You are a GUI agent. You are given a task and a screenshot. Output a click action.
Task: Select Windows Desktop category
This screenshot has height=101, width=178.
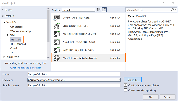(x=21, y=31)
